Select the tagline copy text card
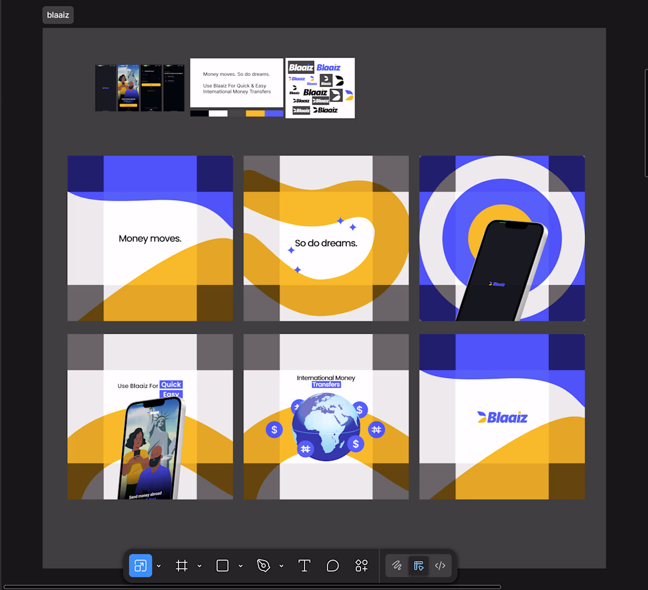The image size is (648, 590). coord(237,82)
